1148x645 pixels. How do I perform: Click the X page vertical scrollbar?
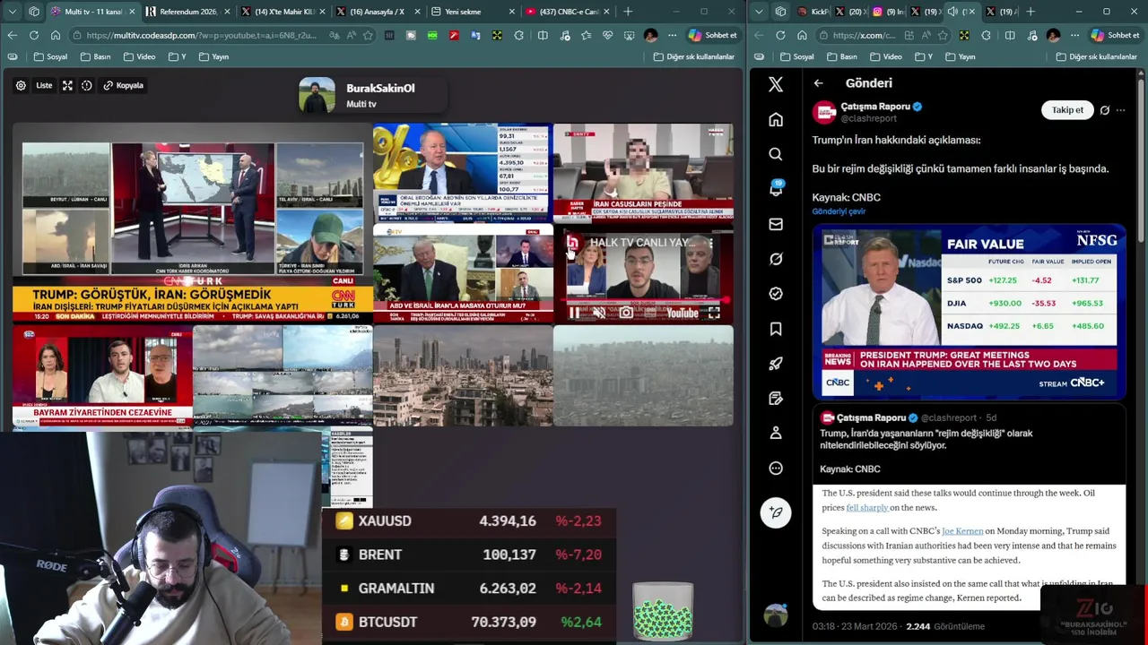click(x=1141, y=161)
